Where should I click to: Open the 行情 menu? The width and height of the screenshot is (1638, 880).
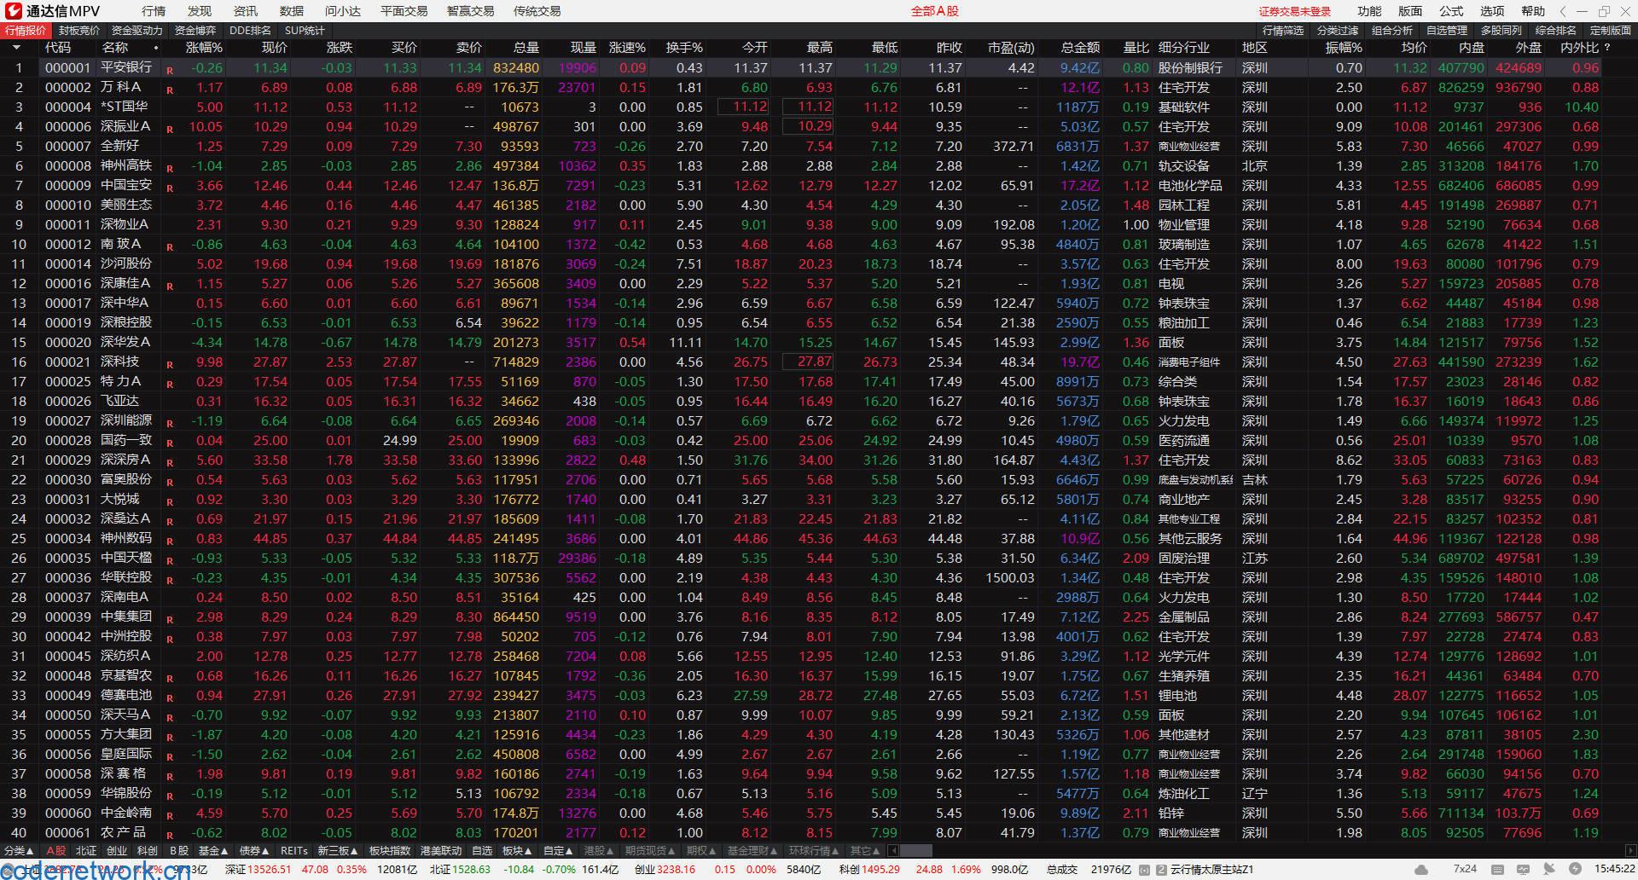(x=154, y=11)
